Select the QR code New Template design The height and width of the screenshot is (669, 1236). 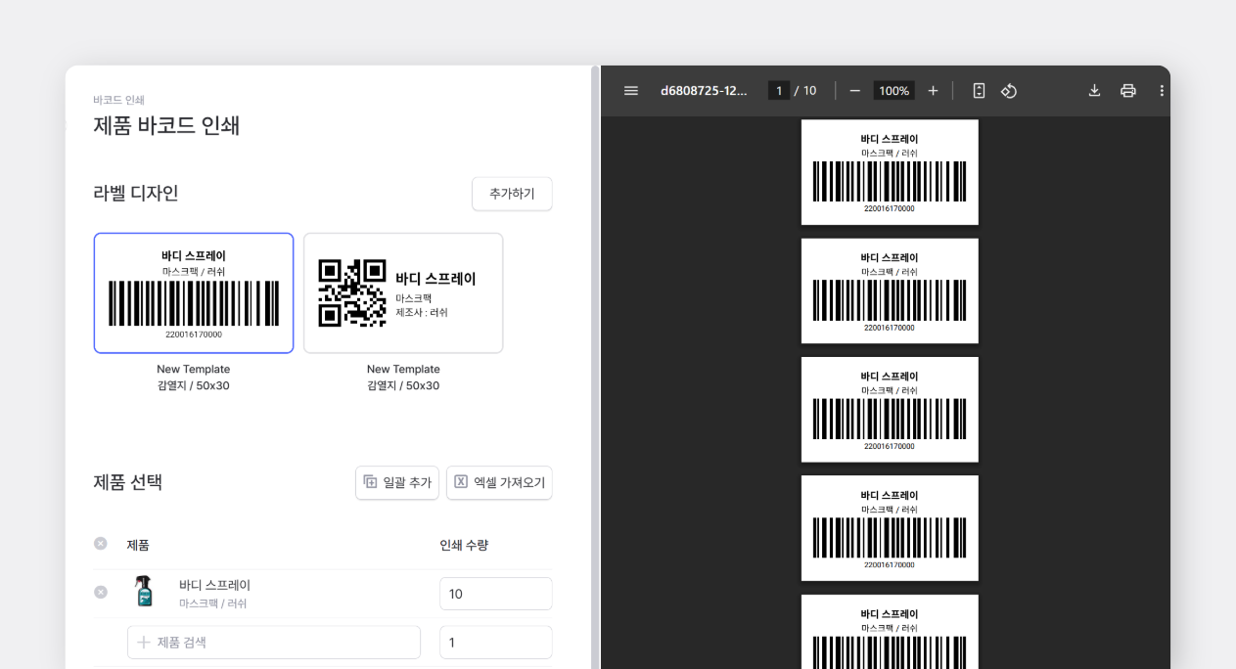[402, 292]
